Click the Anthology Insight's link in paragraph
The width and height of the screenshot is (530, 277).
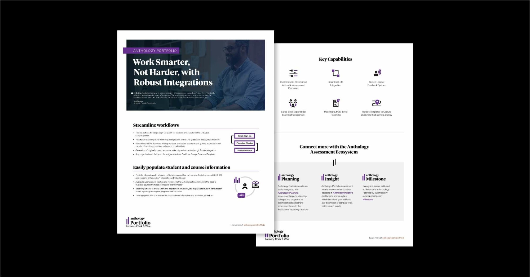(343, 193)
